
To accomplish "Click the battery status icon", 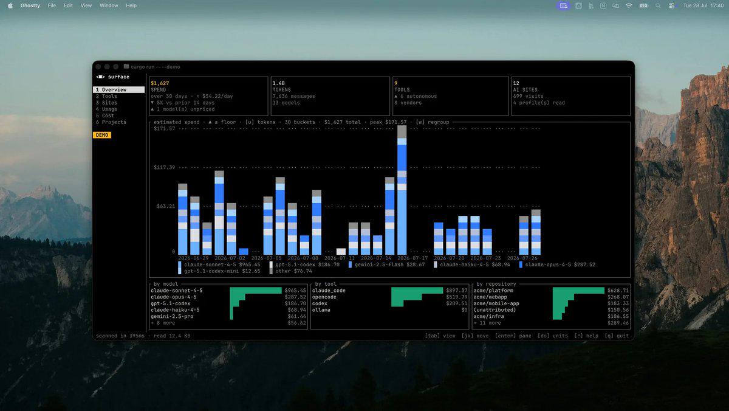I will pos(643,5).
